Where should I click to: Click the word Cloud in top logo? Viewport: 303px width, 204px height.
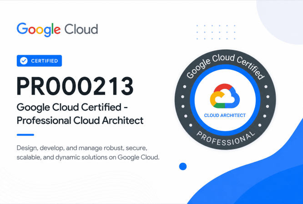[81, 29]
